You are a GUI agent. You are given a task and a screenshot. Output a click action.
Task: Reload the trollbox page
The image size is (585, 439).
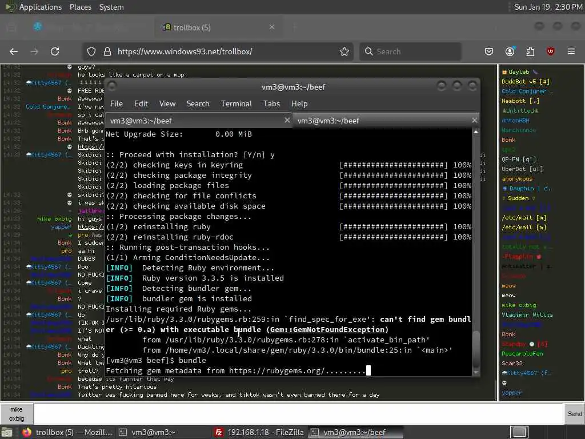tap(55, 51)
